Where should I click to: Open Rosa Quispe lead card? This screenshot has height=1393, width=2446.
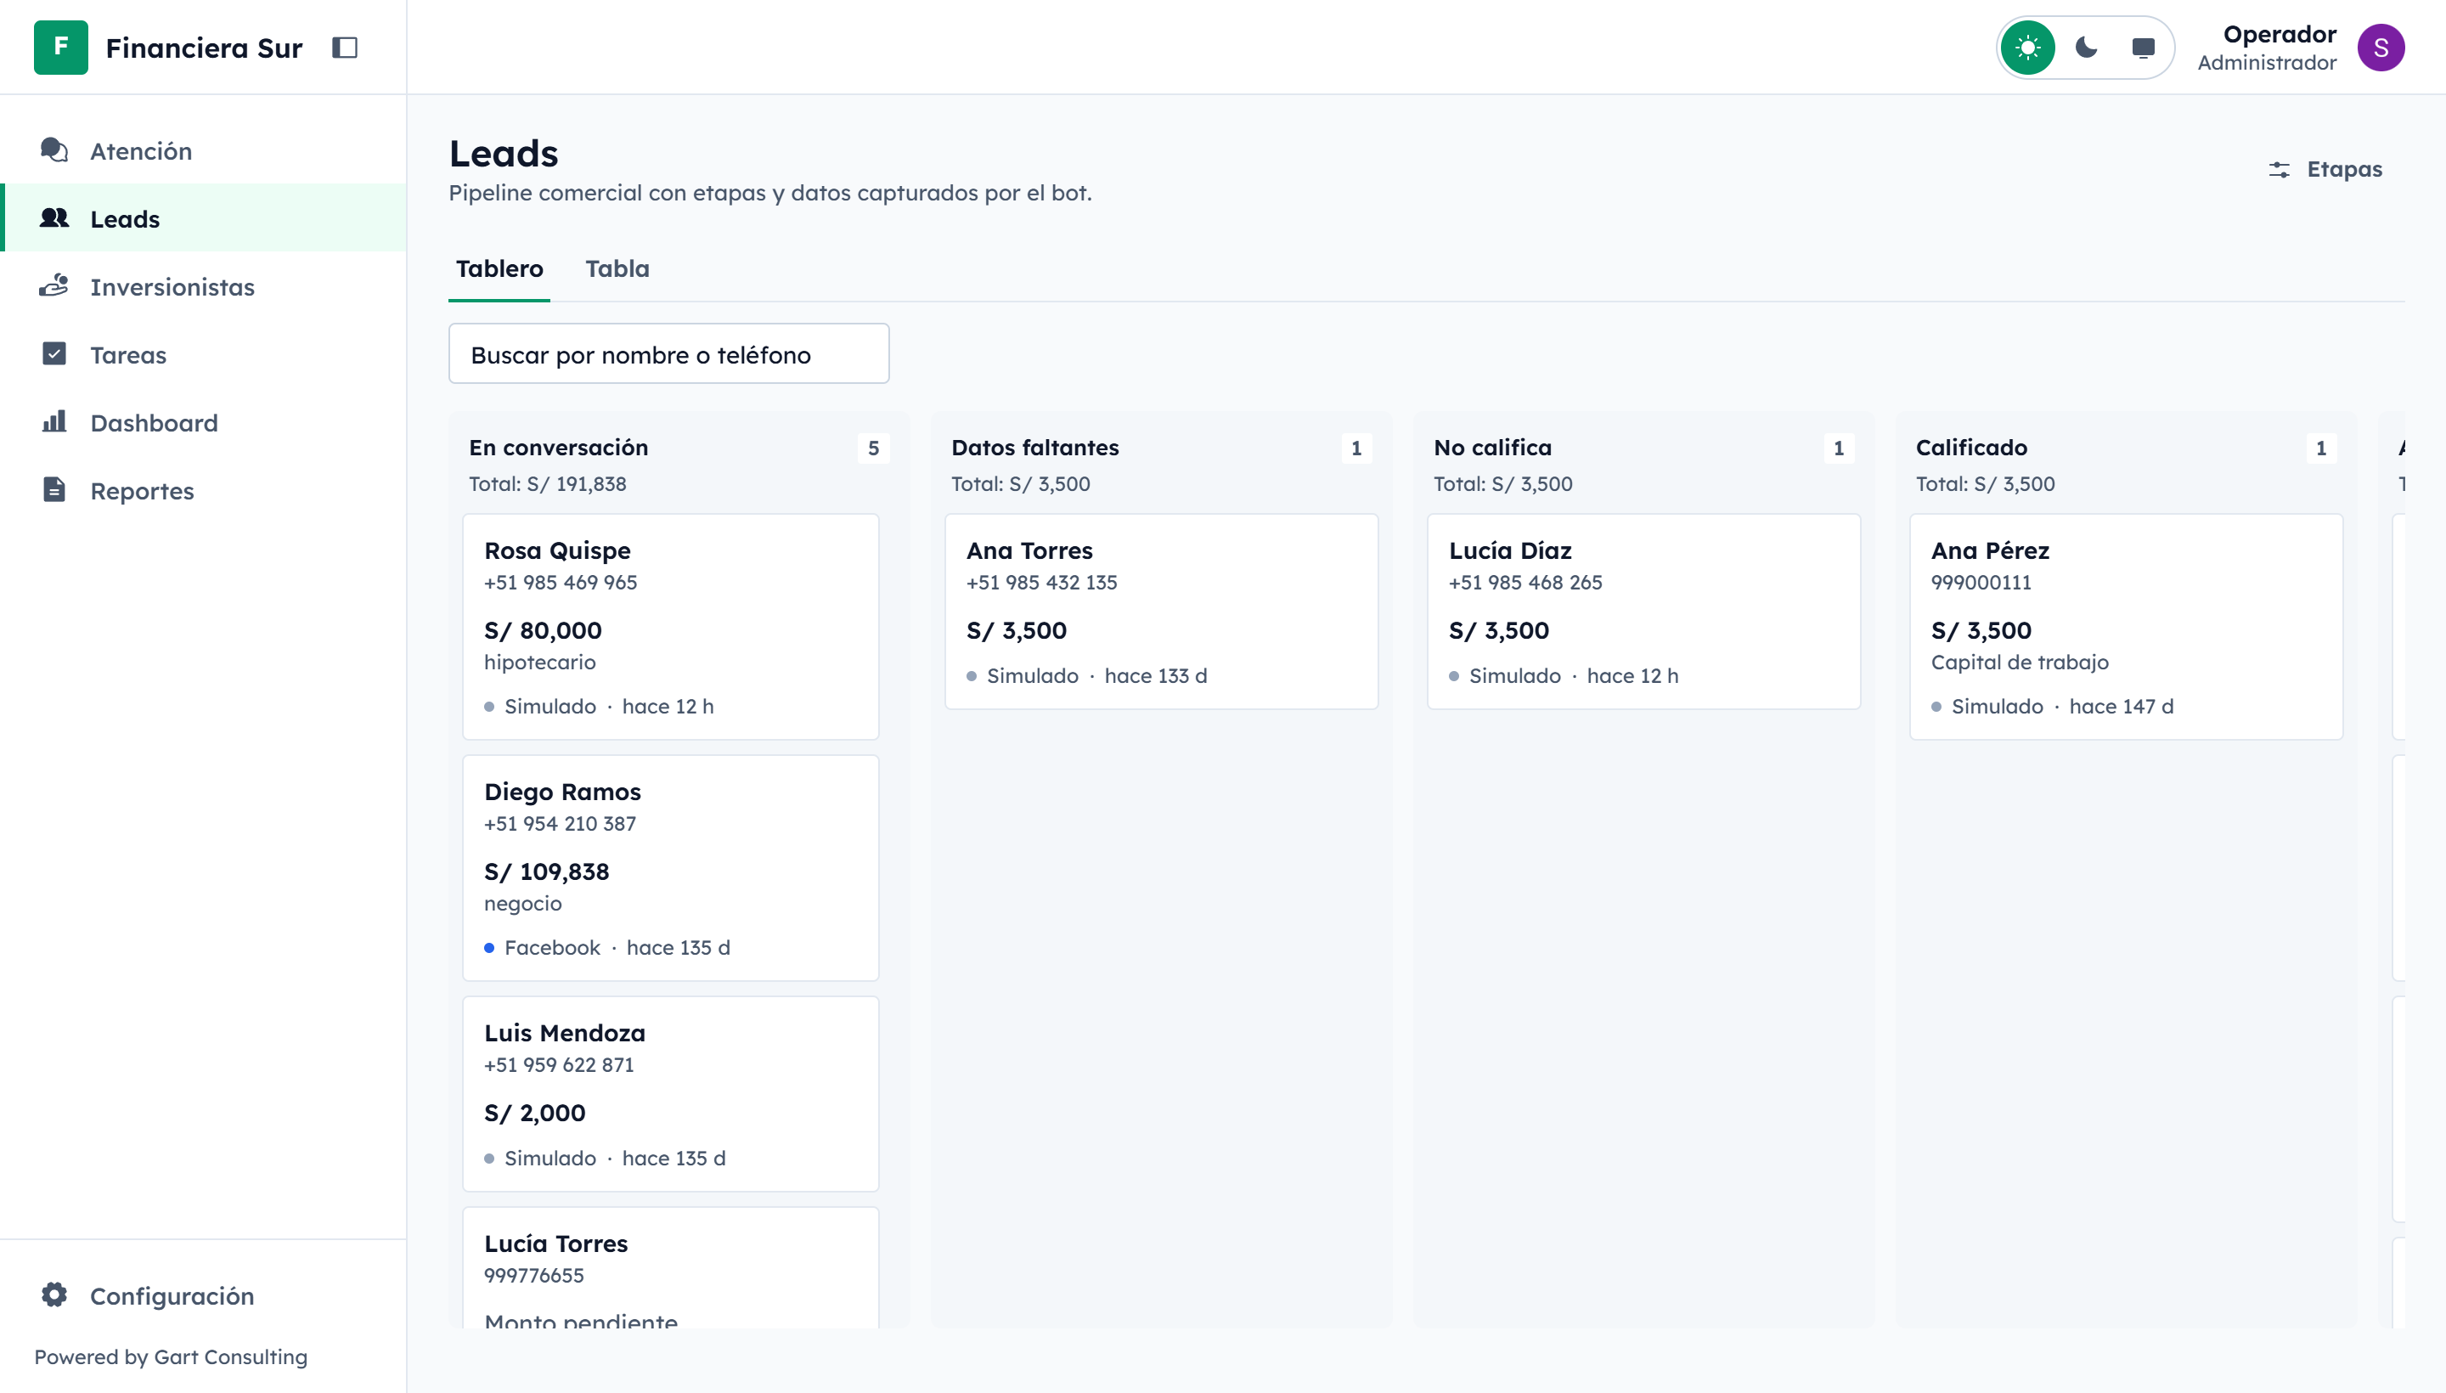[x=671, y=627]
